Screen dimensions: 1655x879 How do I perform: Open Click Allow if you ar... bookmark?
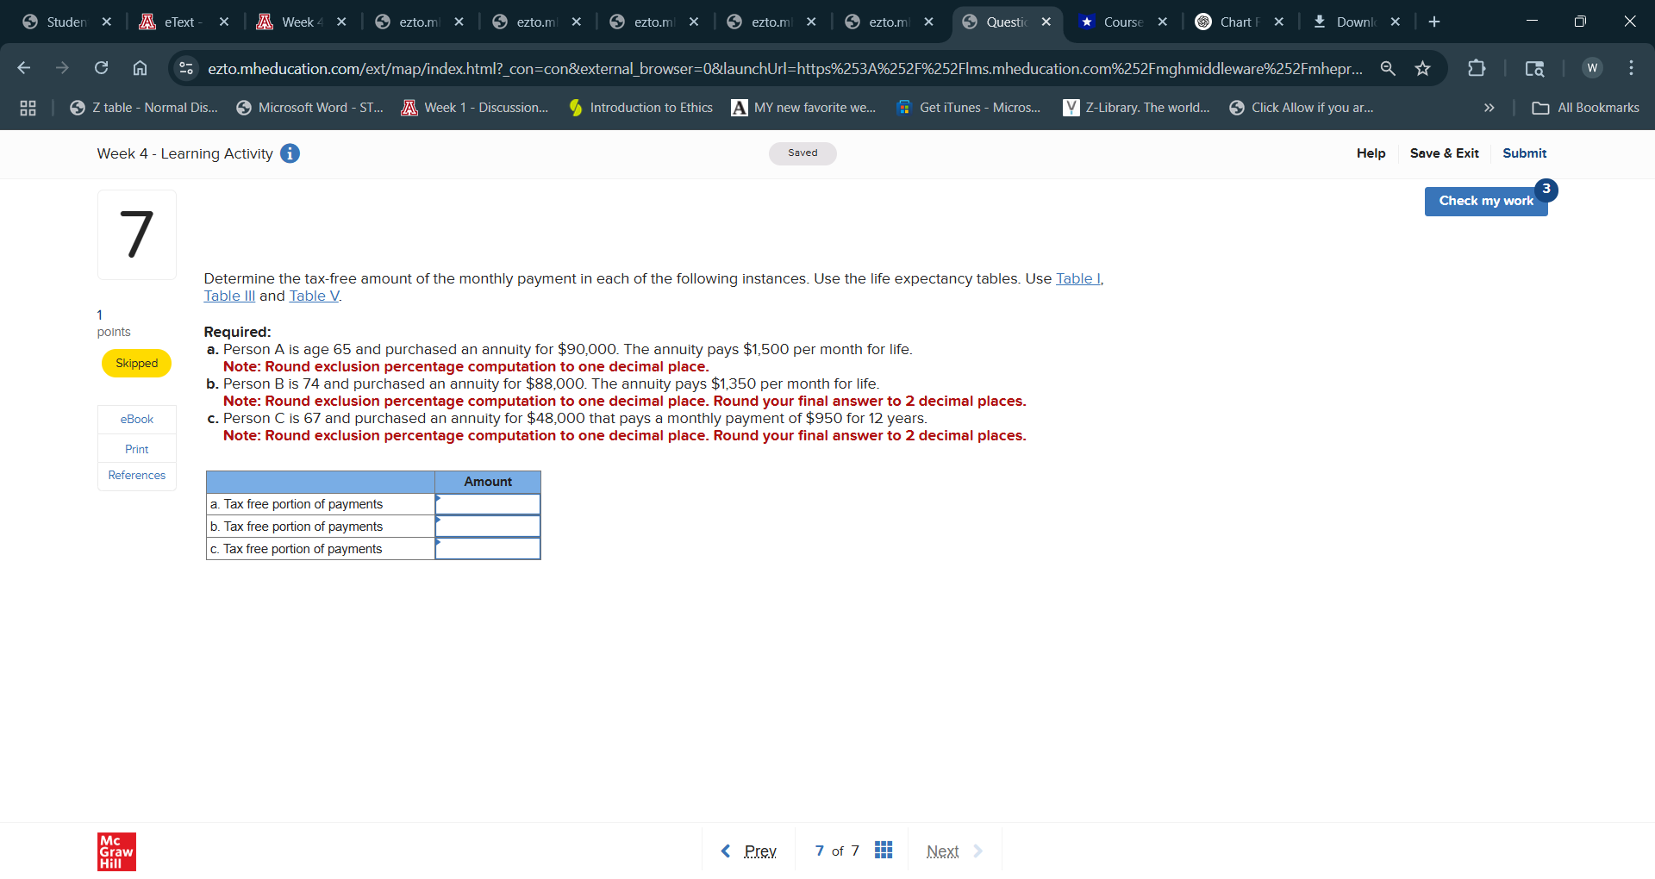click(x=1302, y=108)
